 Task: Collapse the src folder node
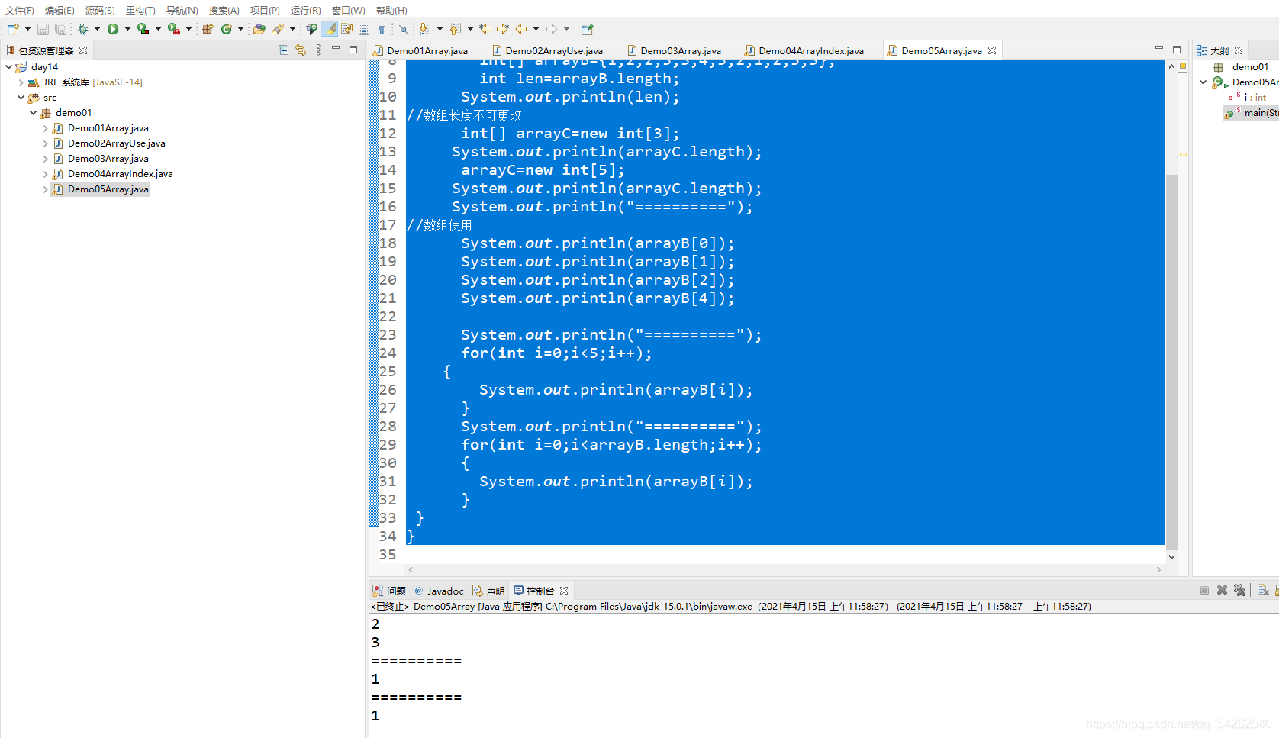click(21, 98)
